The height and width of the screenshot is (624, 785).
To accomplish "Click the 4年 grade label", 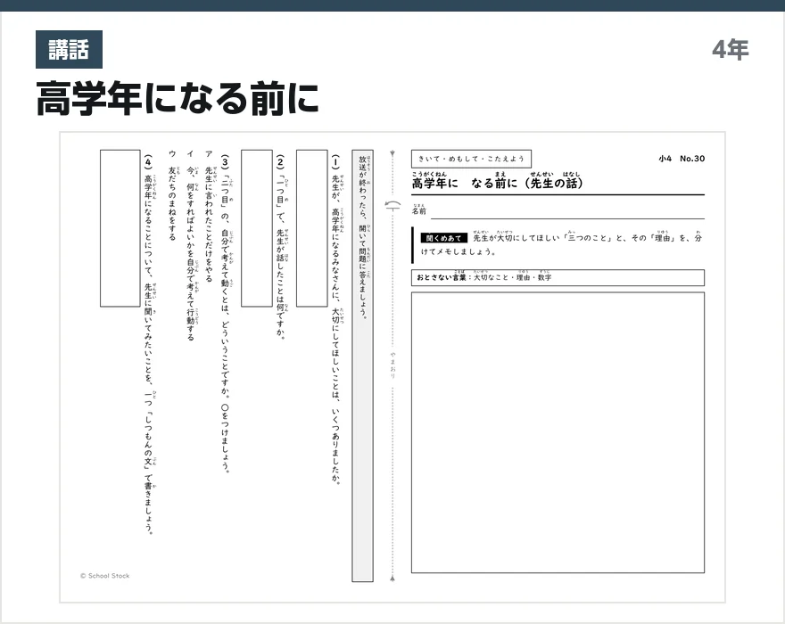I will [x=731, y=50].
